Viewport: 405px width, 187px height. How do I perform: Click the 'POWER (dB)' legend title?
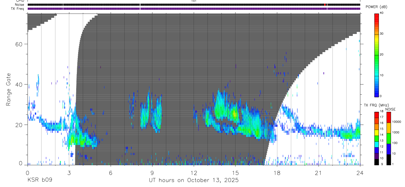[376, 7]
